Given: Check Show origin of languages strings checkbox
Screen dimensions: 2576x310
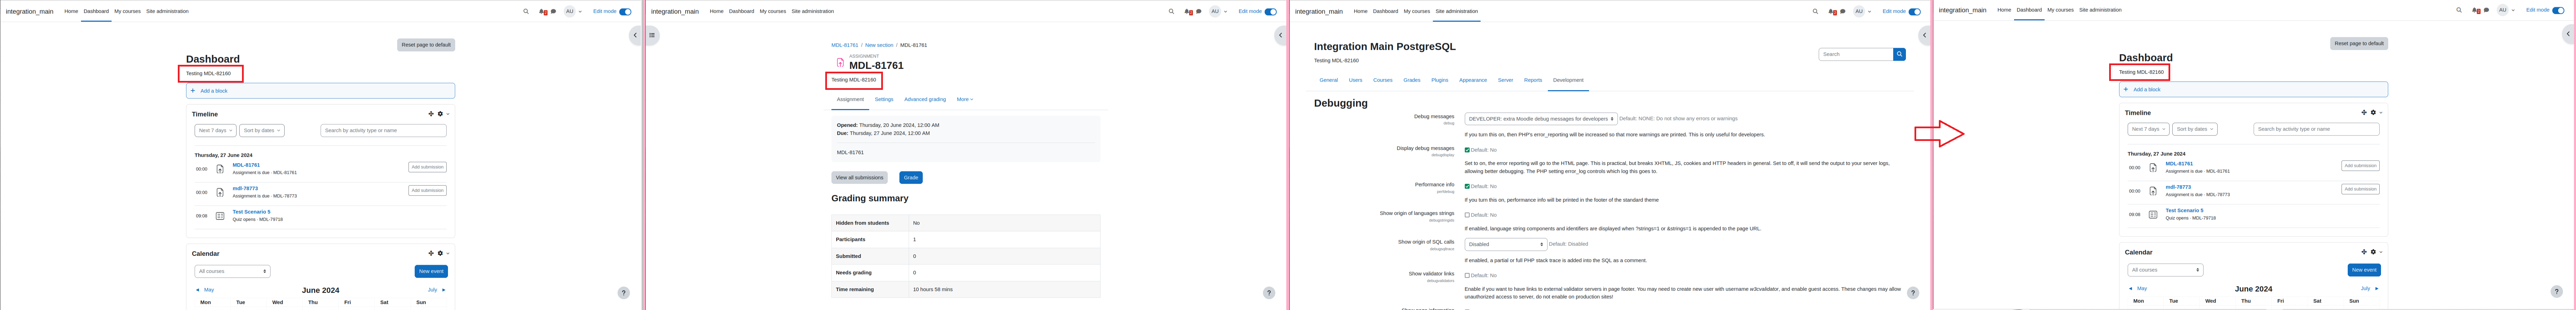Looking at the screenshot, I should [1467, 215].
